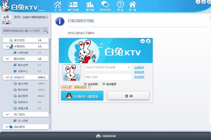Toggle the 记住密码 remember password checkbox

pyautogui.click(x=85, y=84)
